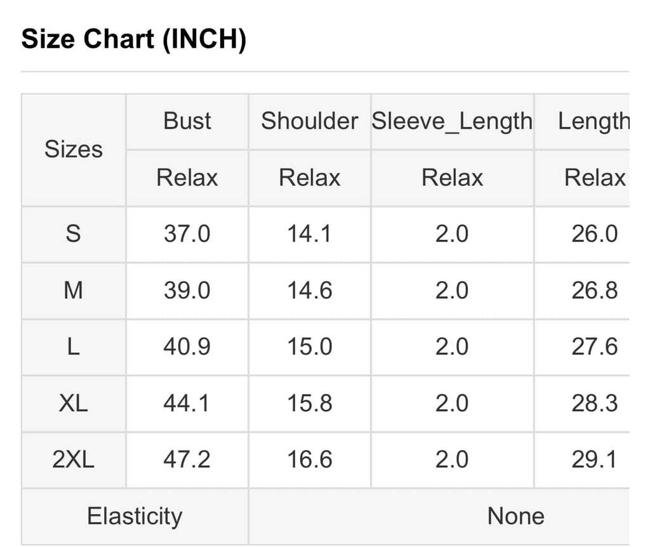Click the Sleeve_Length column header
Screen dimensions: 650x547
click(452, 121)
